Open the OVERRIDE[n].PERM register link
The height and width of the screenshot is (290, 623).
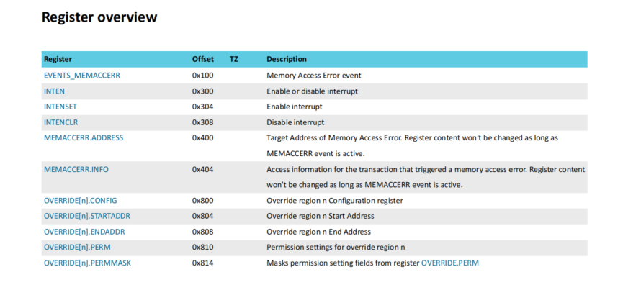[x=77, y=247]
